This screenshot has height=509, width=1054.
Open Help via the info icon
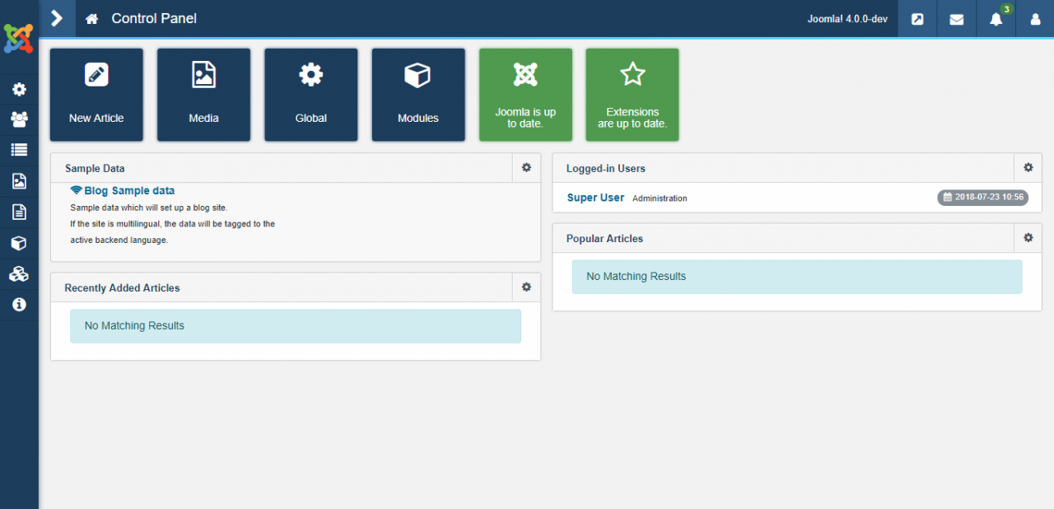tap(18, 304)
